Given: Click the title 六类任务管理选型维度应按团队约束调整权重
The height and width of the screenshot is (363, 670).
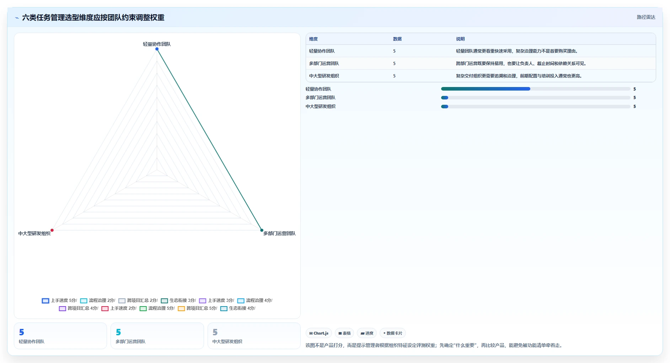Looking at the screenshot, I should pyautogui.click(x=93, y=17).
